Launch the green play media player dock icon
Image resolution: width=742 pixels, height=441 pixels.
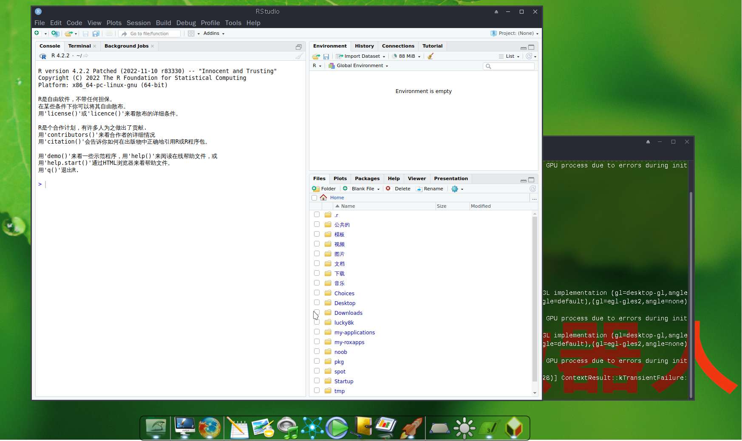(x=337, y=428)
